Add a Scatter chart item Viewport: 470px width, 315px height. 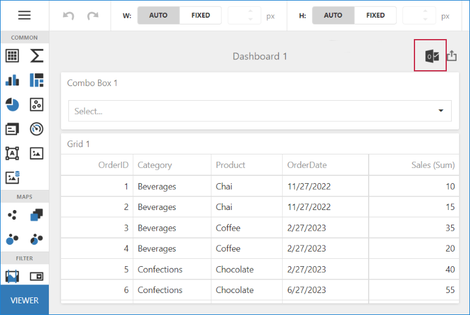coord(37,104)
